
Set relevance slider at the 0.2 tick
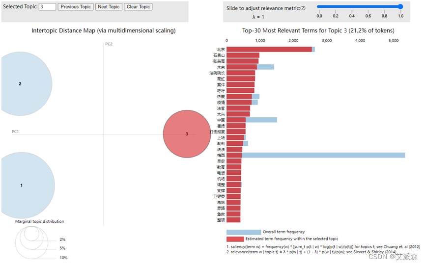[336, 6]
